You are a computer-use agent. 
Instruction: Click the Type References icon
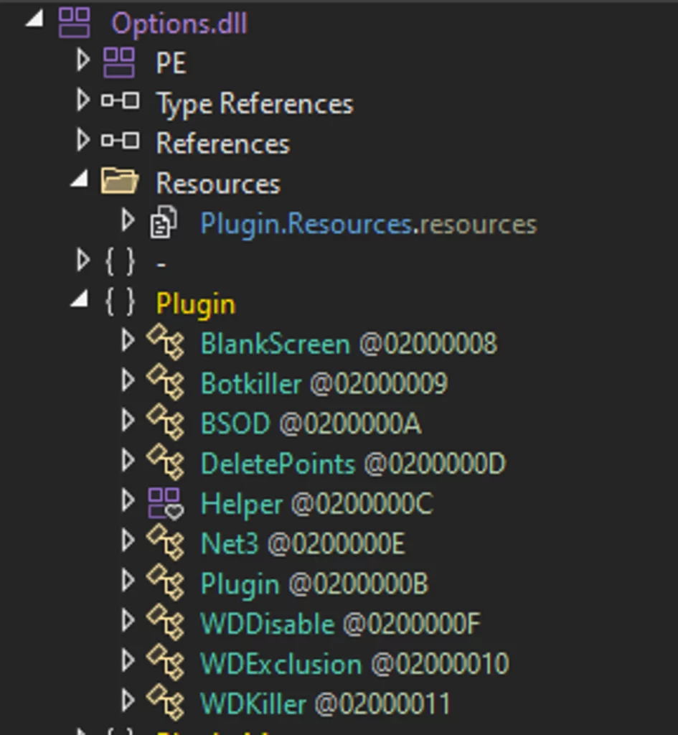tap(120, 103)
